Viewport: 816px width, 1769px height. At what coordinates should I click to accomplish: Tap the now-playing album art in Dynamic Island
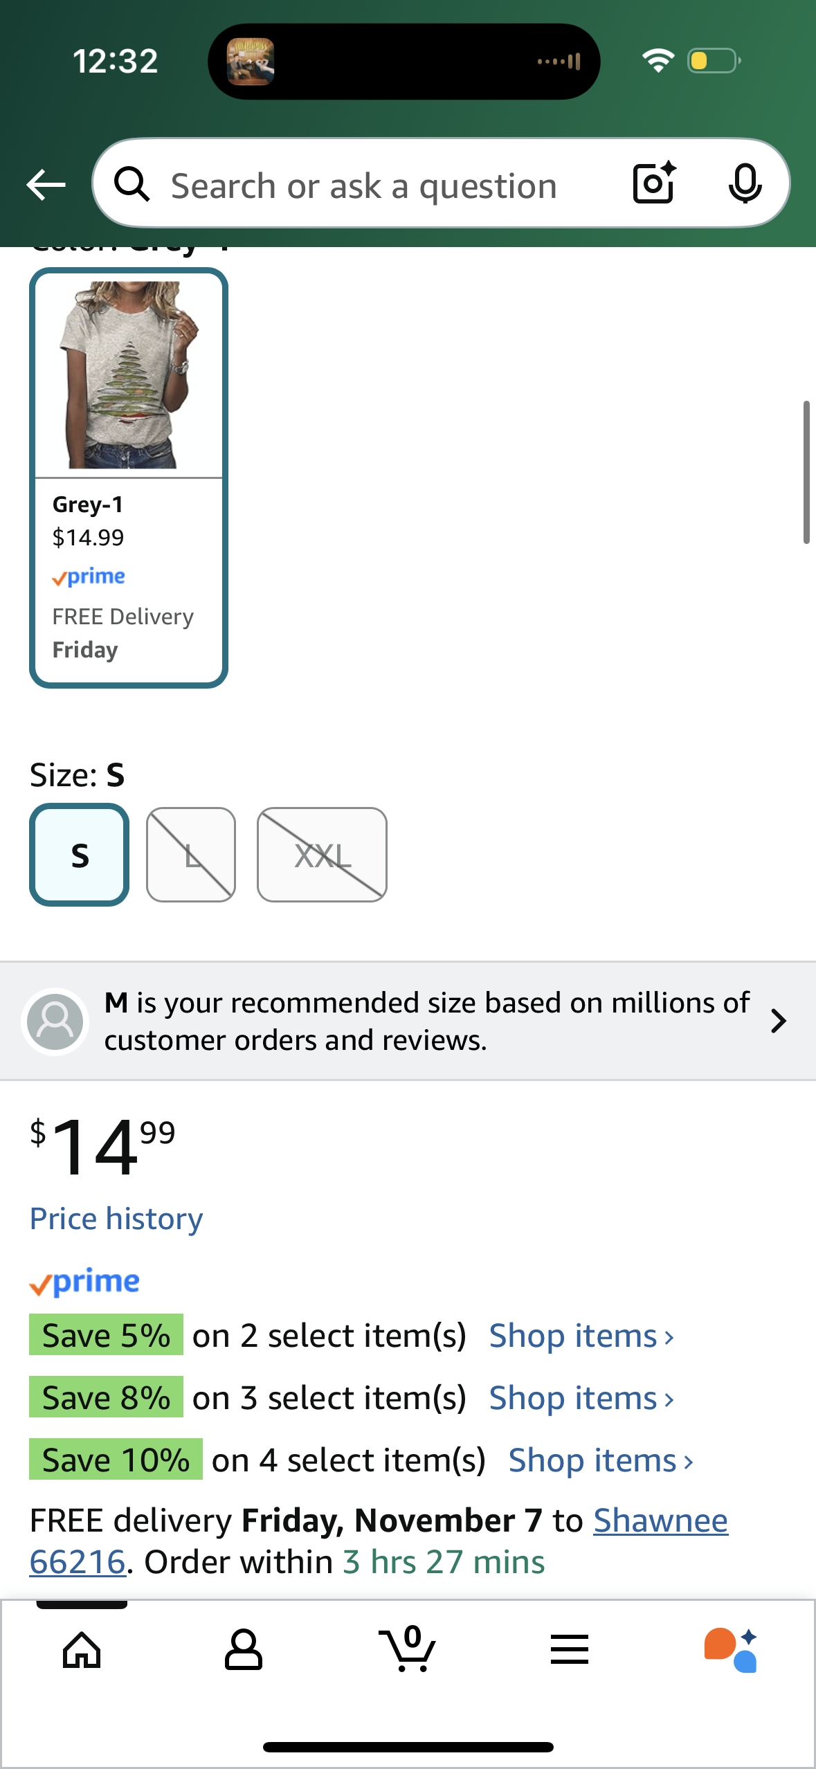point(251,62)
